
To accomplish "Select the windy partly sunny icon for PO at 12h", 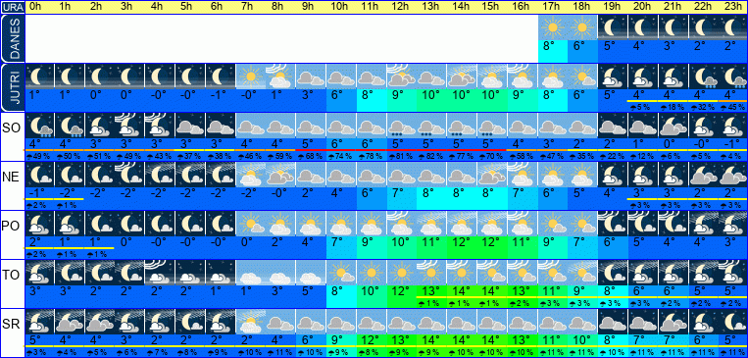I will pyautogui.click(x=401, y=224).
